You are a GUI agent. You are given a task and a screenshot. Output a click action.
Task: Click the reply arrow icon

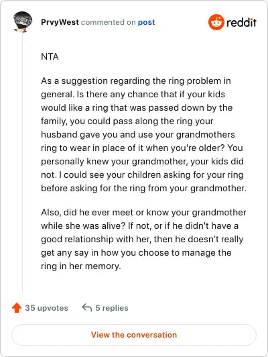(x=87, y=307)
